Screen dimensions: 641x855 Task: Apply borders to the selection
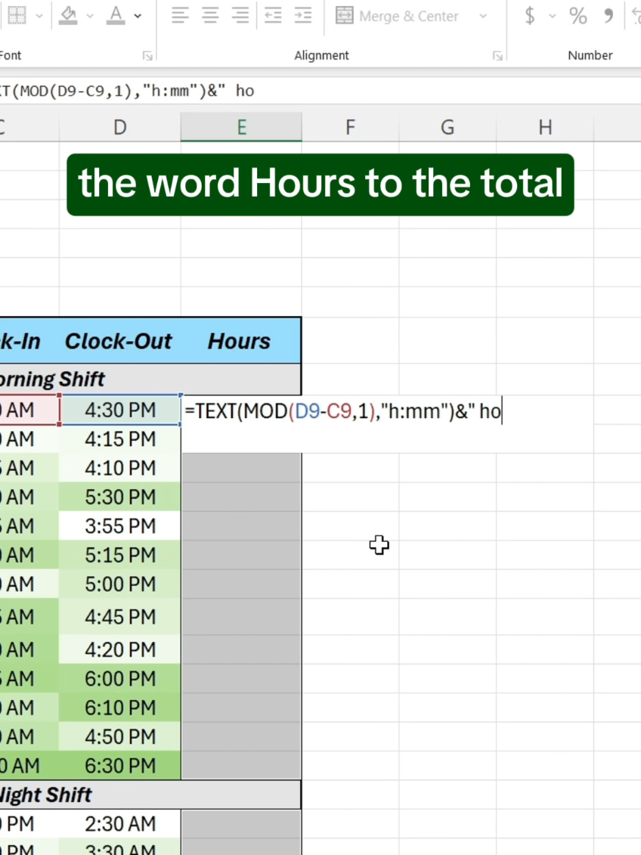point(17,15)
